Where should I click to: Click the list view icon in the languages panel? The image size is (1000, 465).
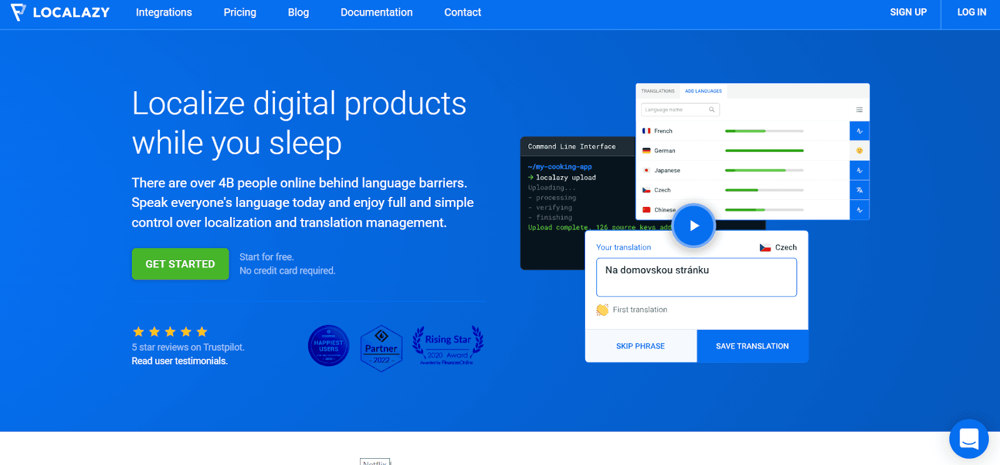[859, 110]
